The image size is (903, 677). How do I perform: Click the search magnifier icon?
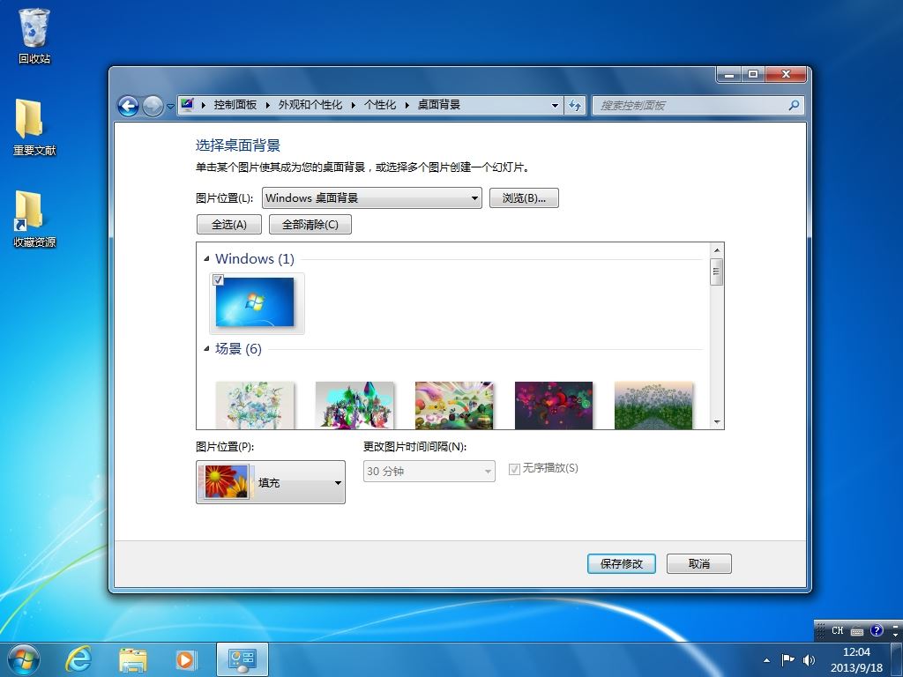coord(794,106)
